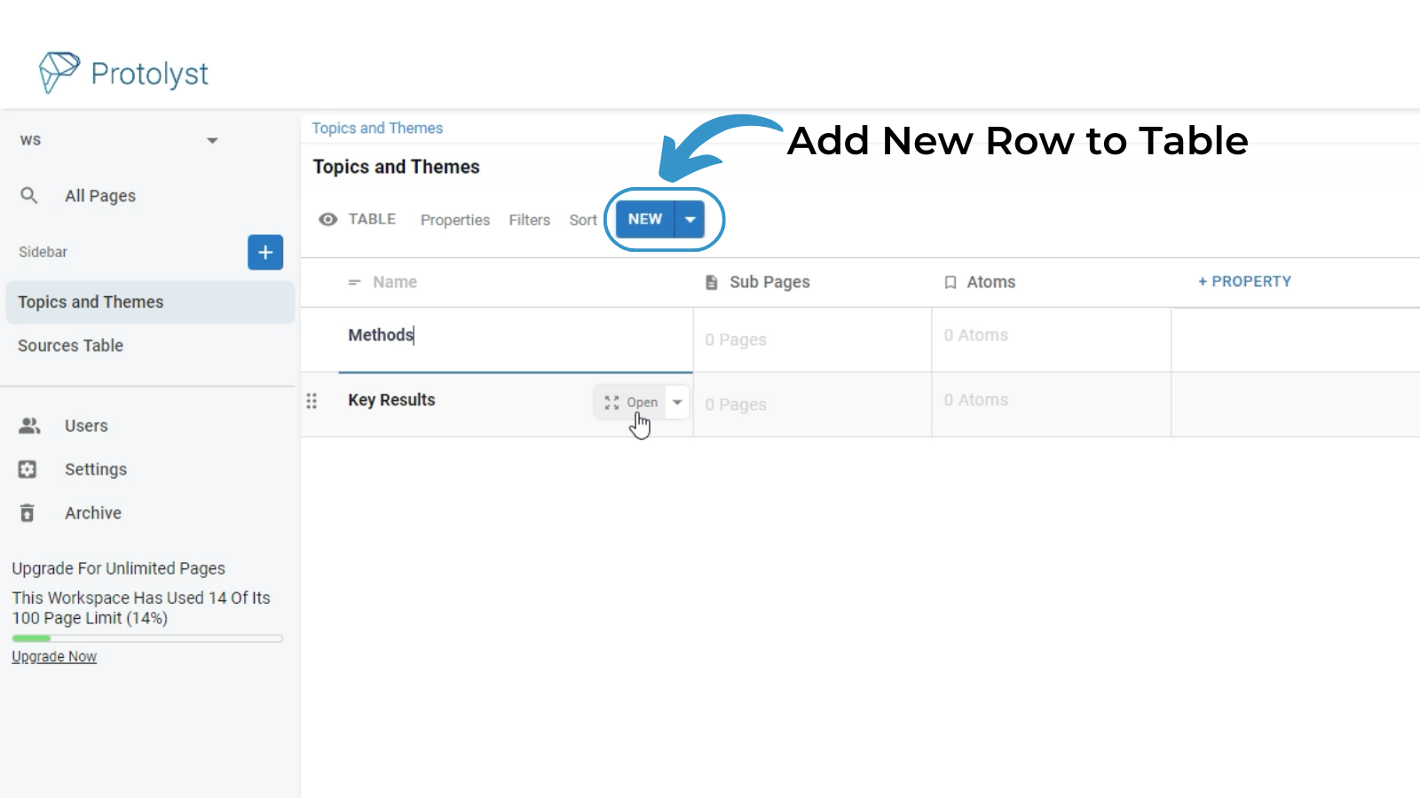Click the Archive trash icon

point(28,512)
